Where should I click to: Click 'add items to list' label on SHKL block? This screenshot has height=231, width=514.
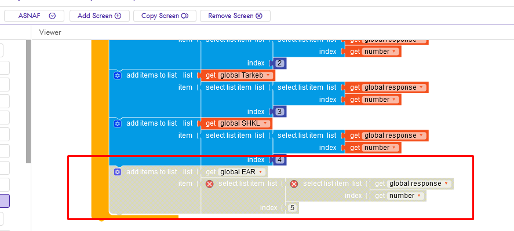coord(151,123)
